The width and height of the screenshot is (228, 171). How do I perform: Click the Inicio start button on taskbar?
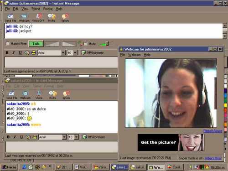(10, 167)
